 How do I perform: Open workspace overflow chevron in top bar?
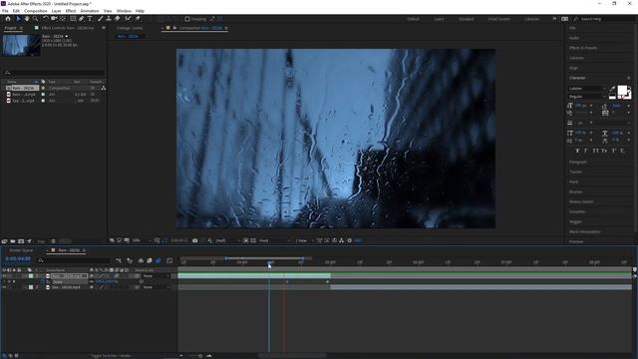(x=554, y=19)
